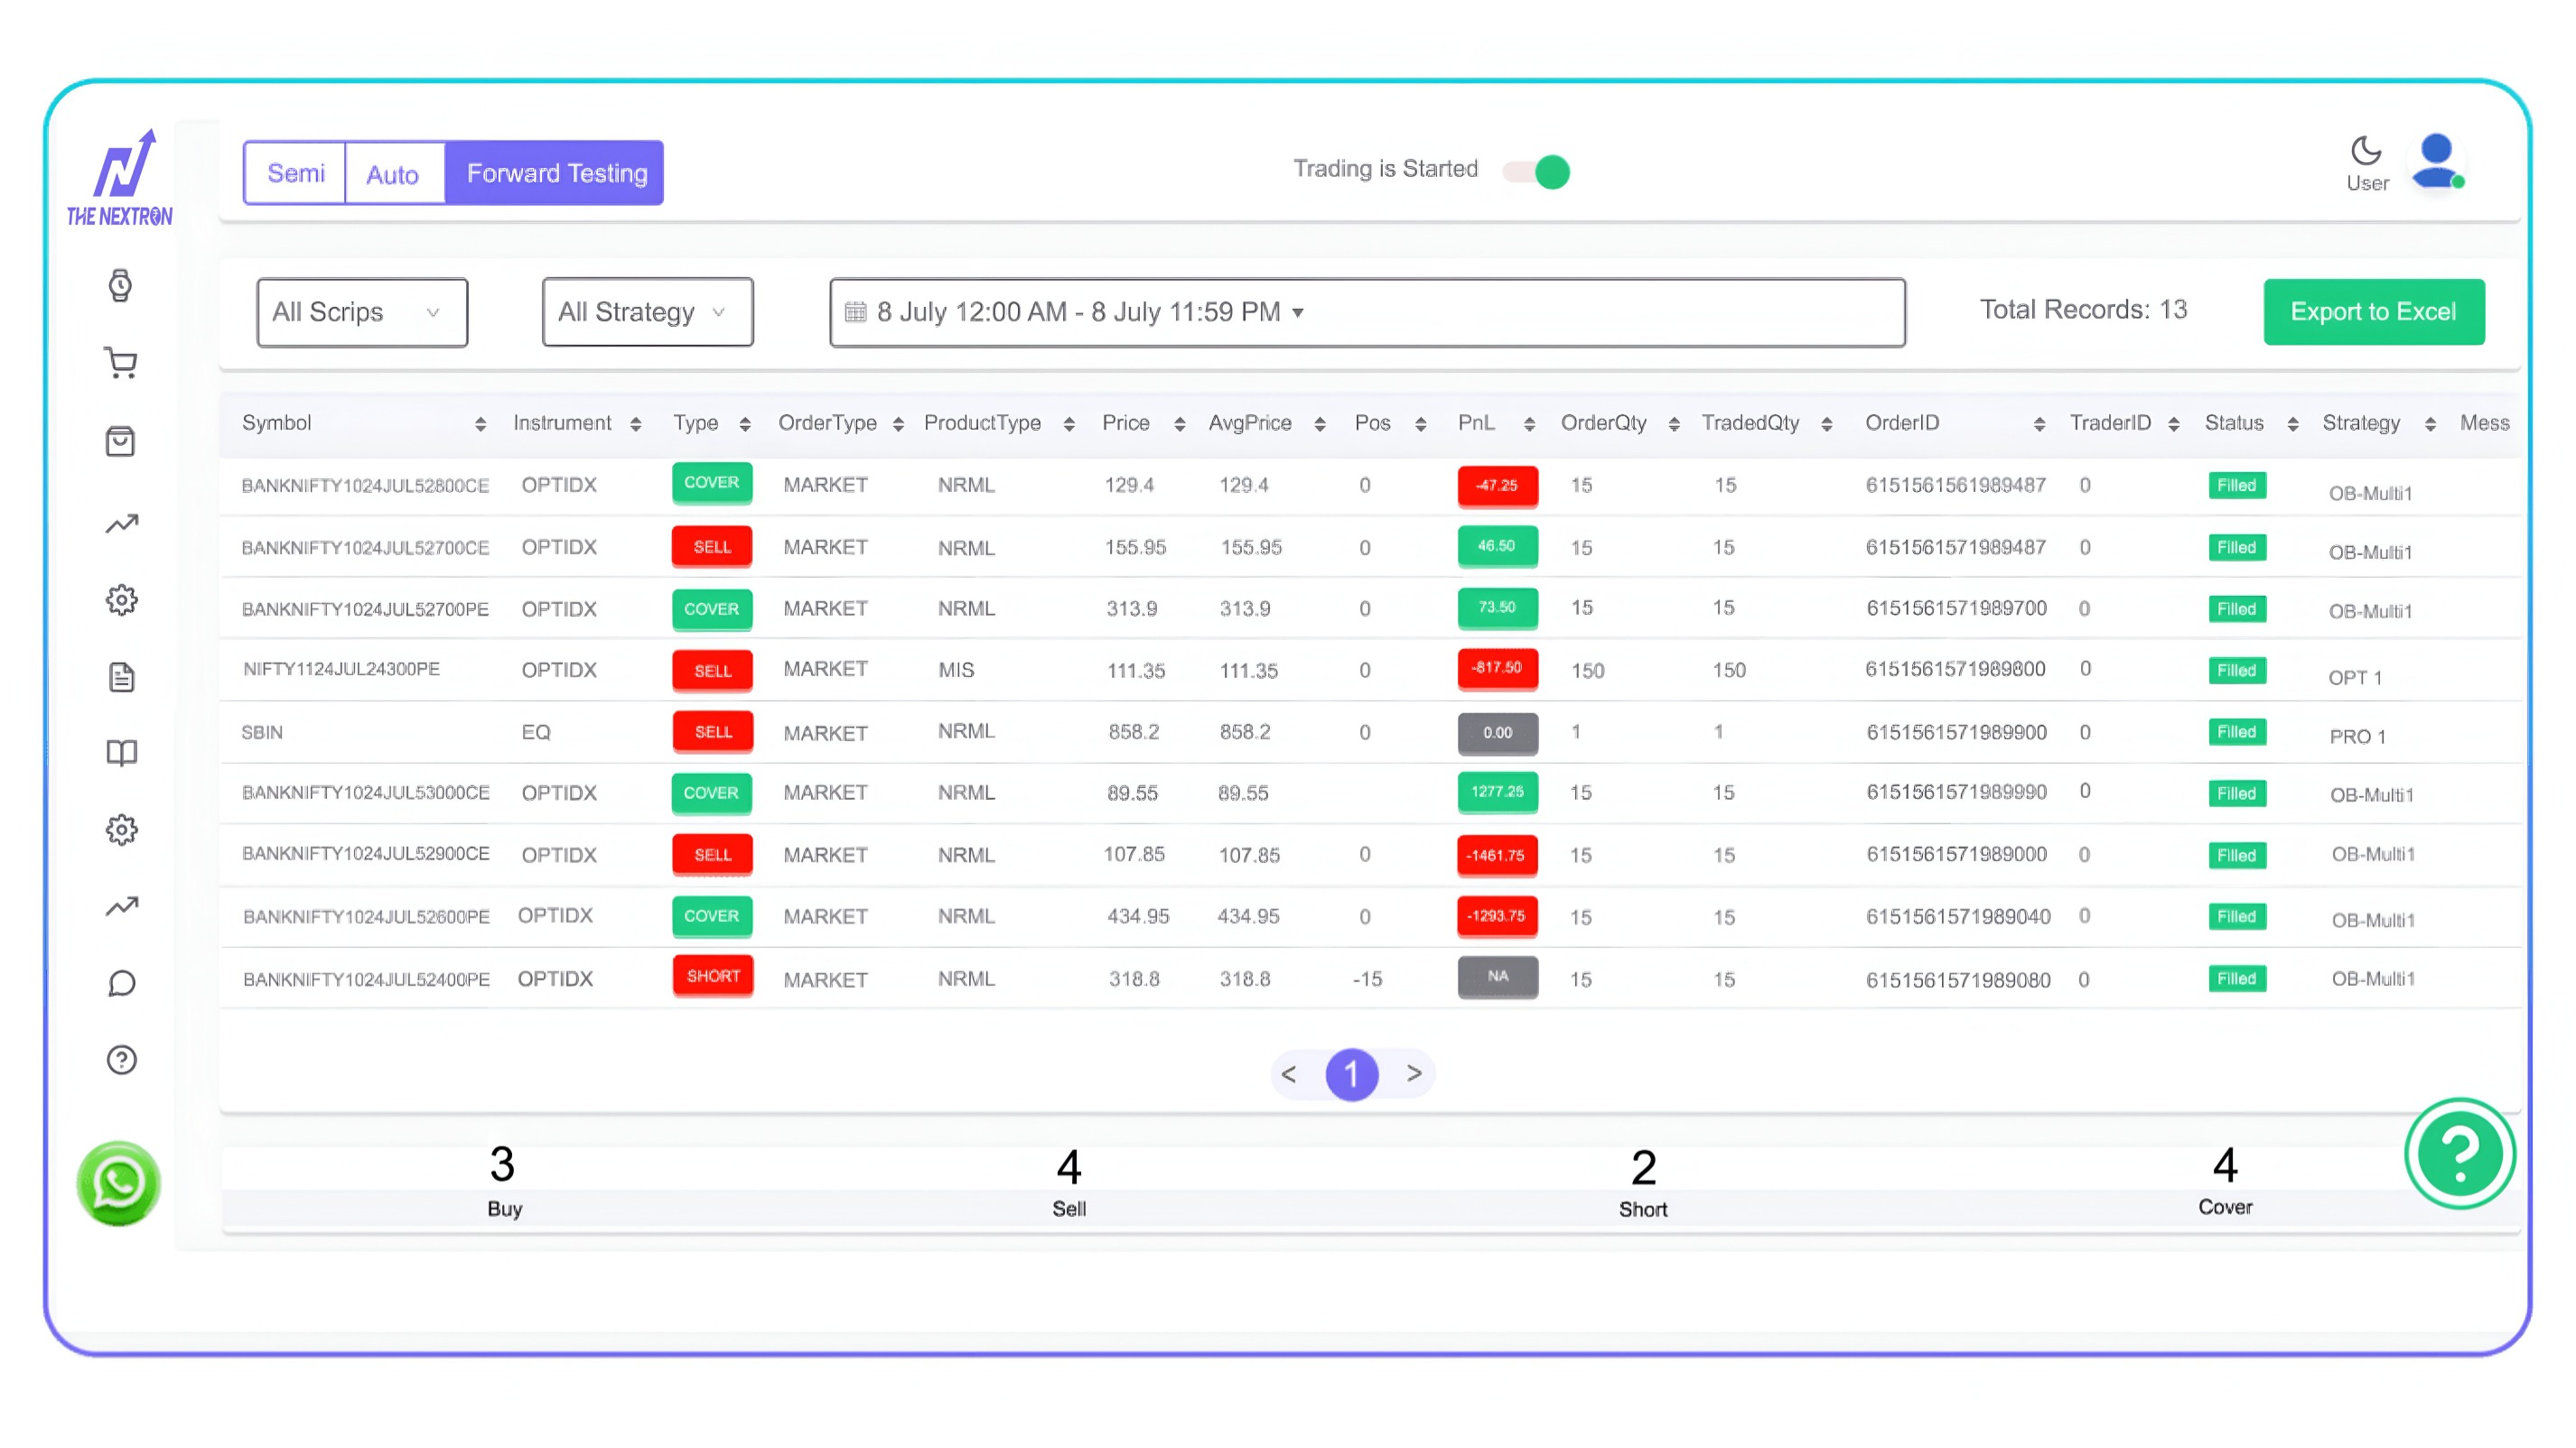Click the WhatsApp support icon
The image size is (2576, 1448).
click(119, 1183)
